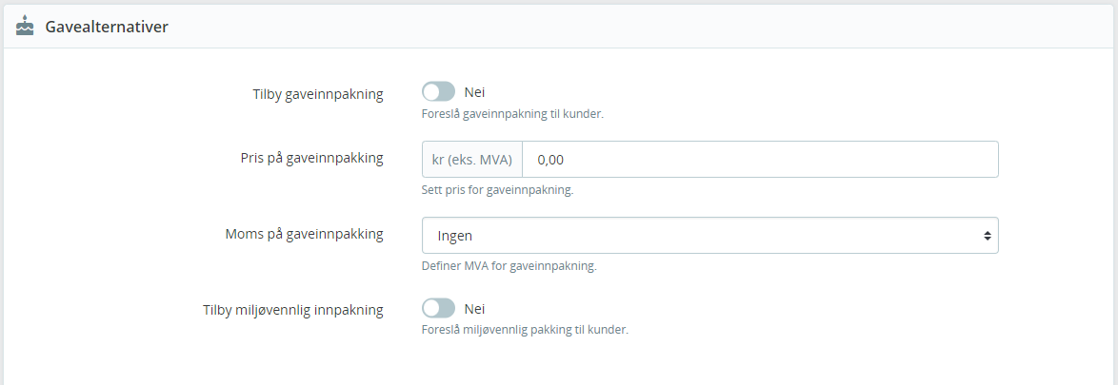Click help text "Foreslå gaveinnpakning til kunder"
This screenshot has width=1118, height=385.
coord(512,114)
